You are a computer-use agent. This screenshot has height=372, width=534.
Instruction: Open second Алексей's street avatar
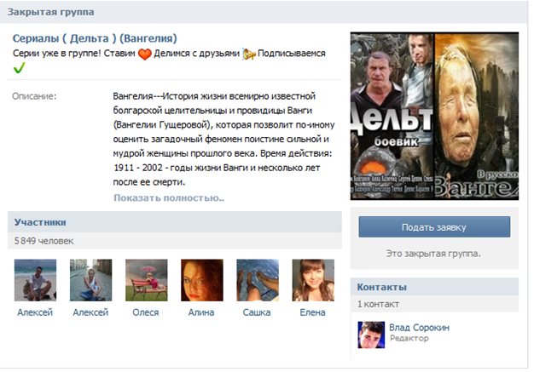(91, 280)
